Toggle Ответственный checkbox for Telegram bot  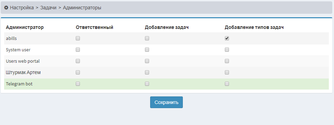click(78, 84)
